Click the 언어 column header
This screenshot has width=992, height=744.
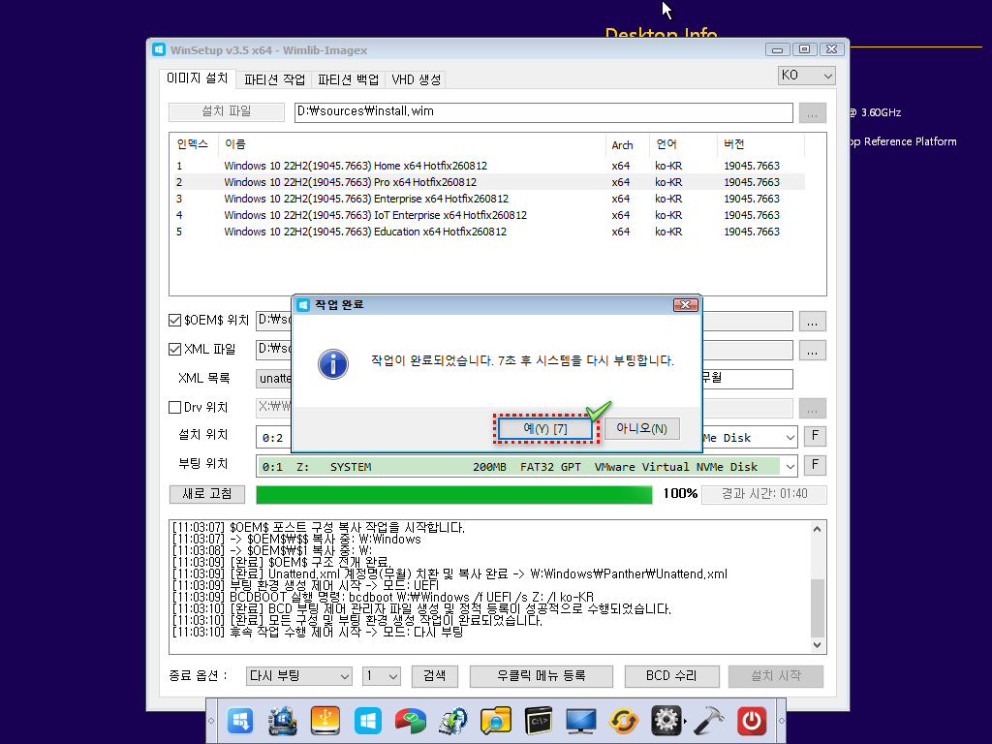coord(683,144)
